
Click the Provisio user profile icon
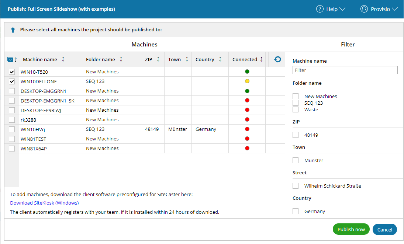point(364,9)
